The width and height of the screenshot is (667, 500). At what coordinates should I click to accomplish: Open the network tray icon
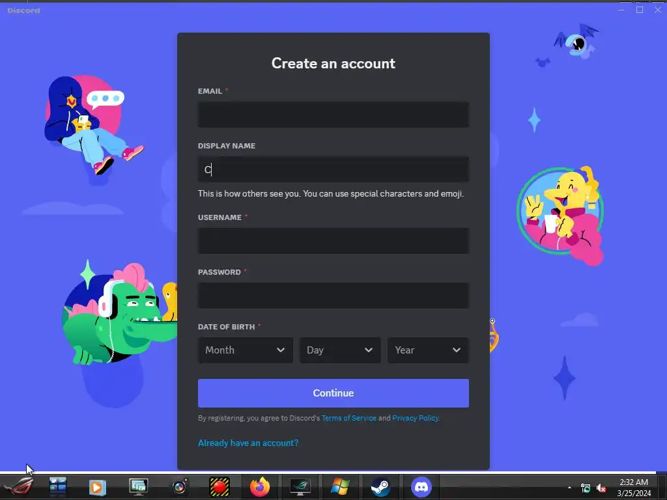click(586, 488)
